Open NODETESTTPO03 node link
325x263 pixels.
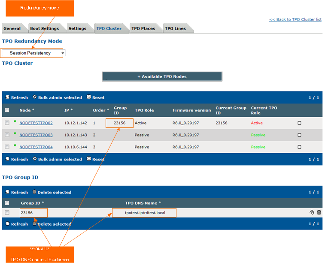pos(36,135)
